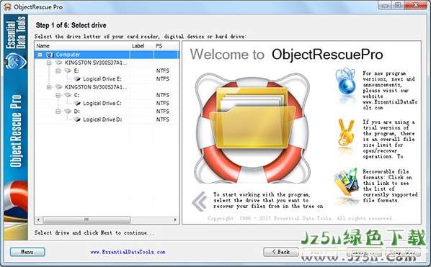
Task: Collapse the D: drive node
Action: click(x=58, y=112)
